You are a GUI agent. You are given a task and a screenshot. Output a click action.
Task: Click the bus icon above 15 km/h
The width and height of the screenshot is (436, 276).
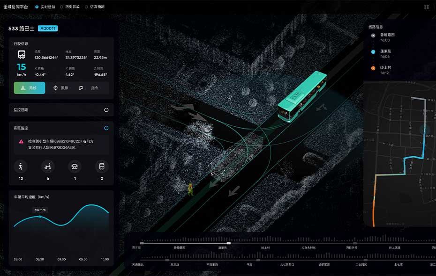point(22,55)
